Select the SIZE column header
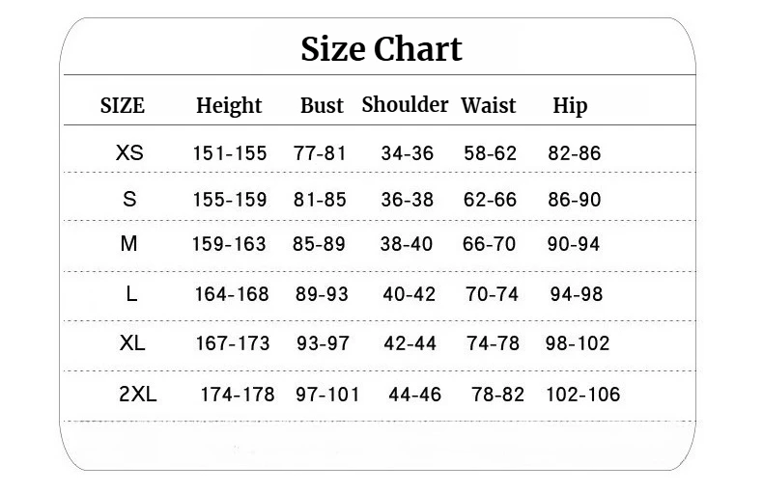This screenshot has height=492, width=763. pyautogui.click(x=122, y=105)
